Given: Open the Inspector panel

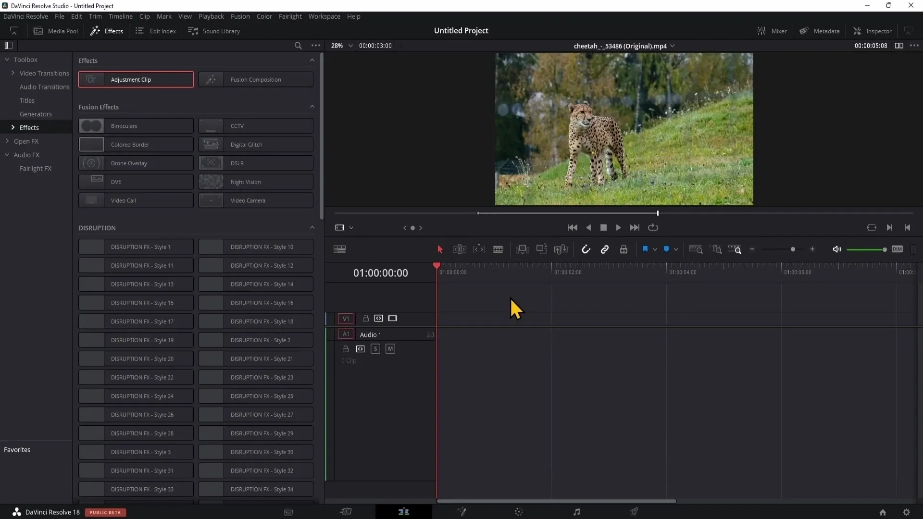Looking at the screenshot, I should tap(872, 31).
